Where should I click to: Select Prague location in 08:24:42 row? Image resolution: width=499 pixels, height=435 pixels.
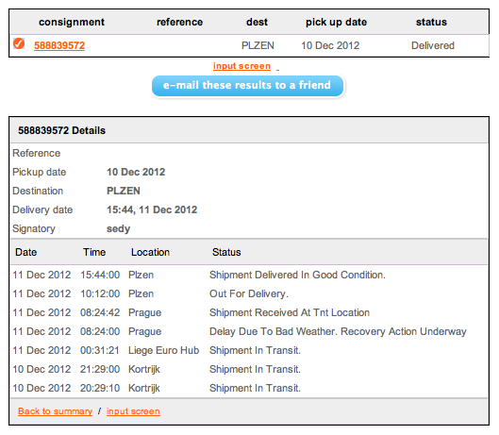[x=145, y=312]
